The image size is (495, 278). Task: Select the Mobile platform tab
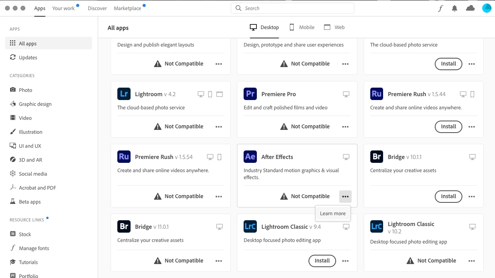point(302,27)
